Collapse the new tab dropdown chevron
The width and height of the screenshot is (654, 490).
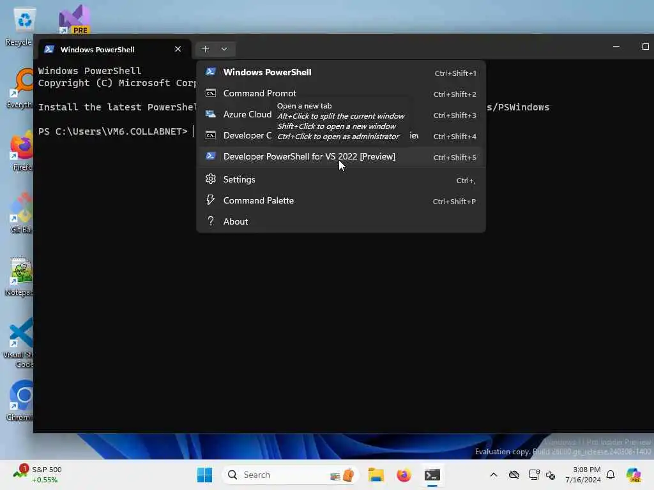point(224,49)
